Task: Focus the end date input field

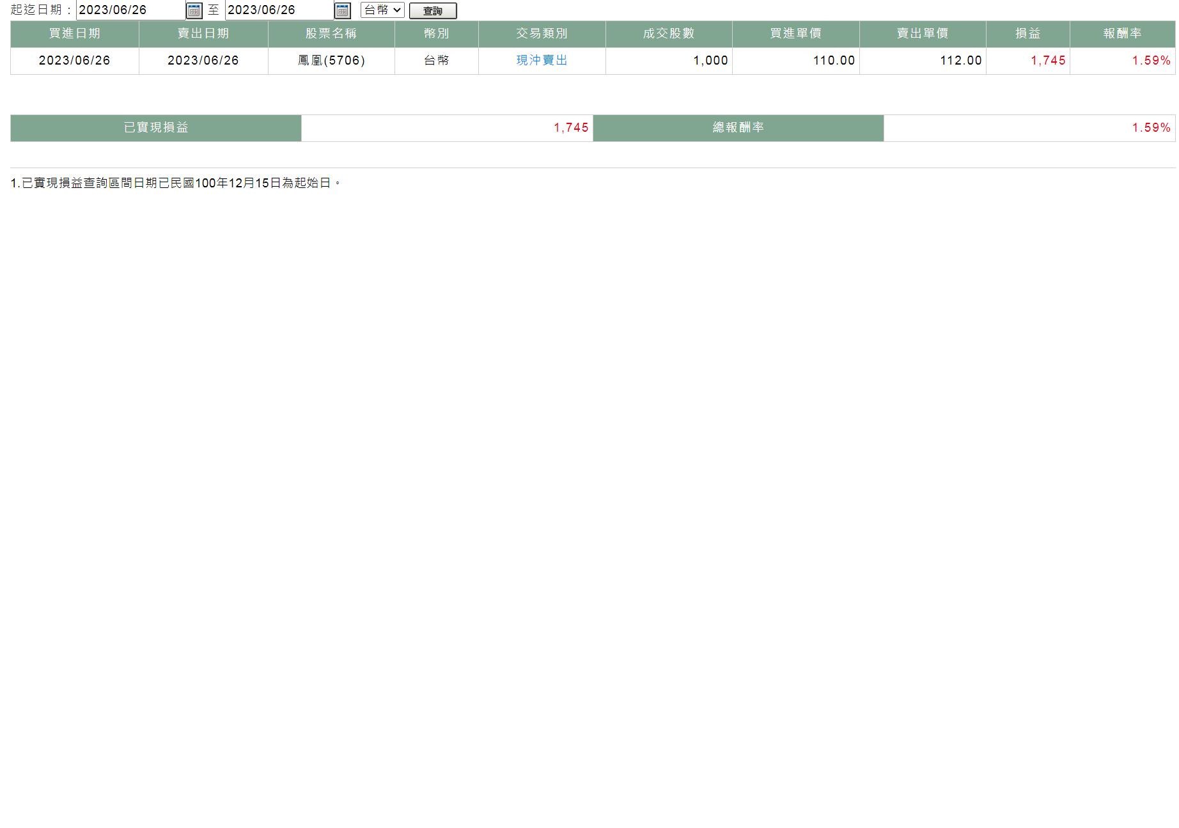Action: (x=279, y=10)
